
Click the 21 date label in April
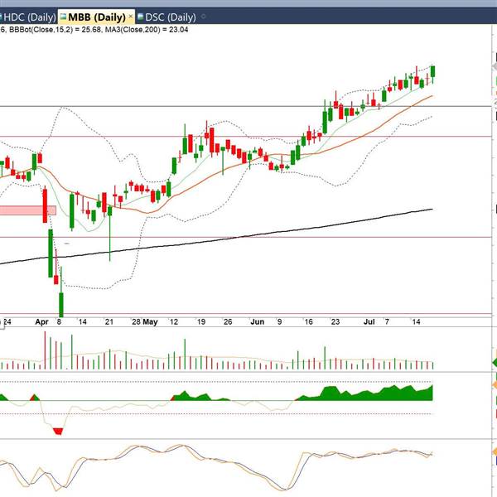click(x=109, y=322)
